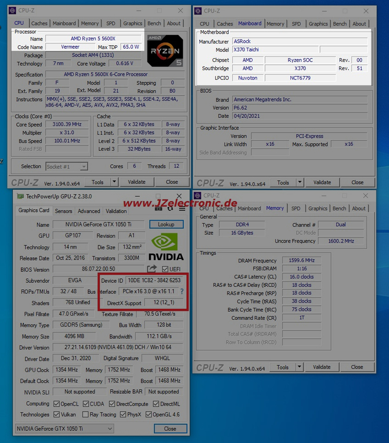Click the Digital Signature value WHQL
The image size is (389, 443).
[x=163, y=358]
